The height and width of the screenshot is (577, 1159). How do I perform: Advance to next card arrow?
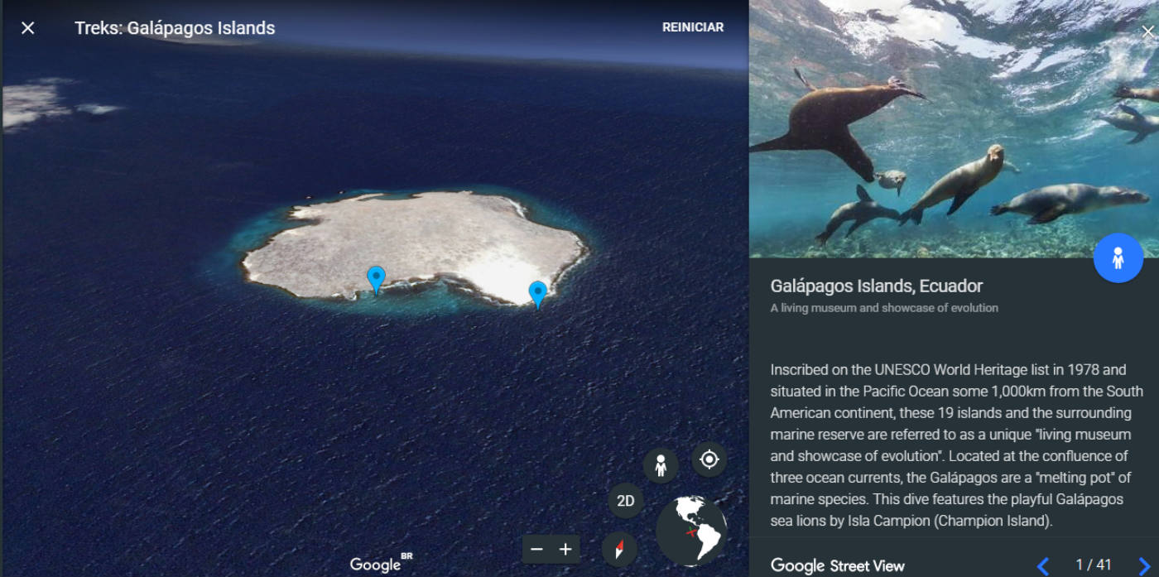coord(1144,566)
